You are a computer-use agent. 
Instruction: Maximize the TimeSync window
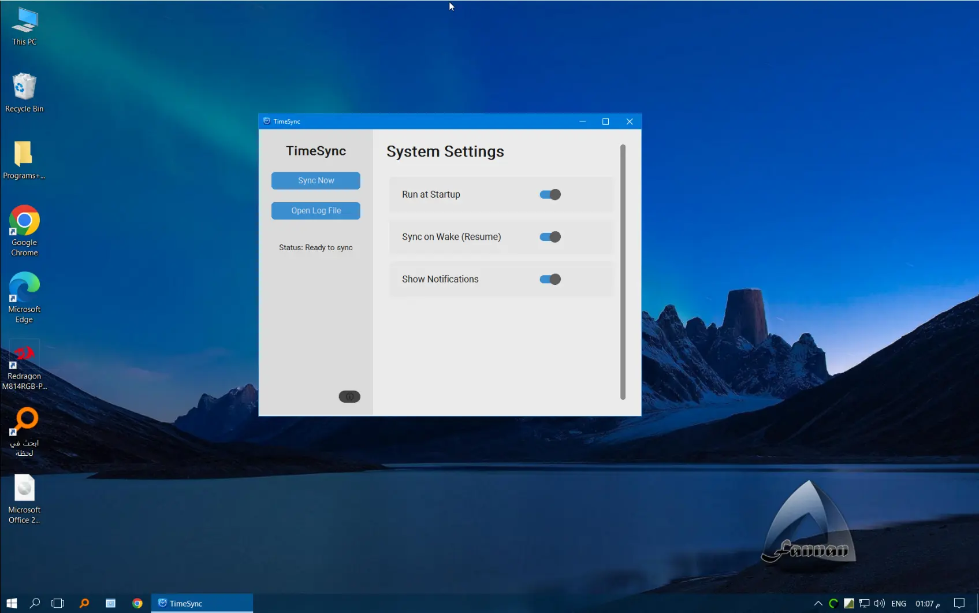click(x=605, y=121)
